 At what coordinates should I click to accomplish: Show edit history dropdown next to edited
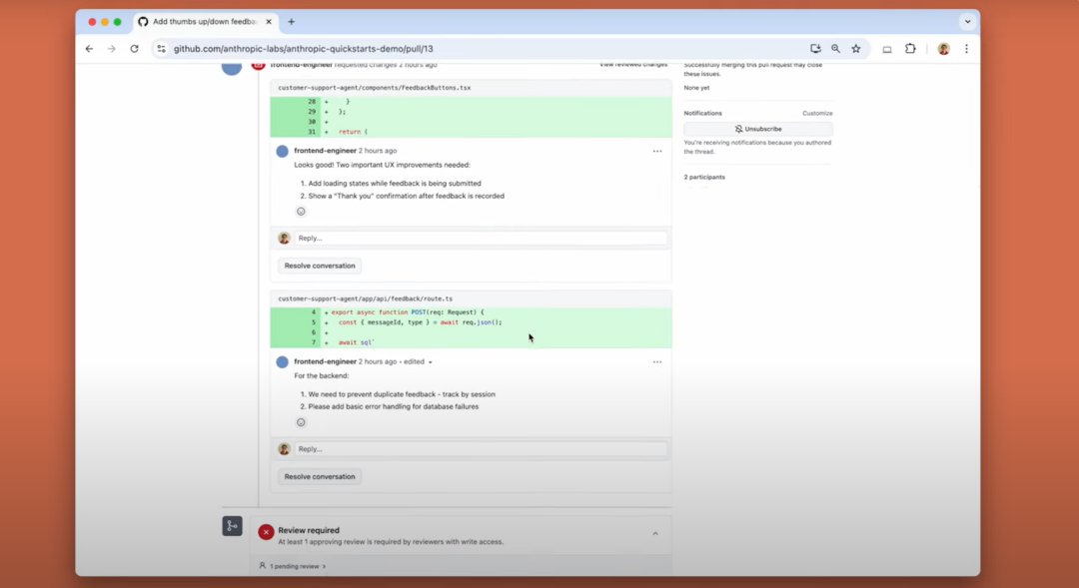[431, 362]
